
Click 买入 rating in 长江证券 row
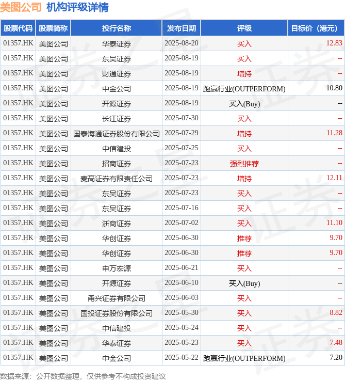244,119
